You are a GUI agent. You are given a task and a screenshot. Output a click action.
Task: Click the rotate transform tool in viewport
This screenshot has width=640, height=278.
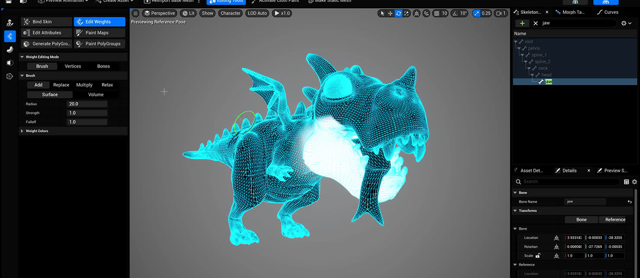(x=398, y=13)
